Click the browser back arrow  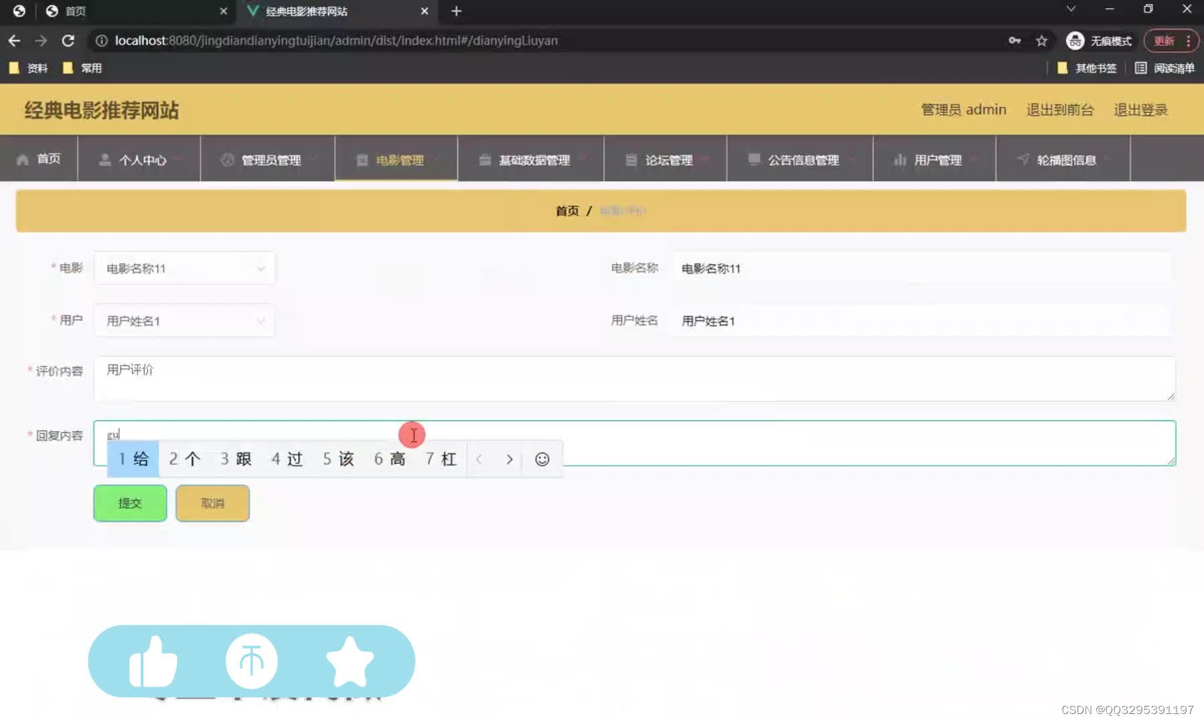point(14,41)
